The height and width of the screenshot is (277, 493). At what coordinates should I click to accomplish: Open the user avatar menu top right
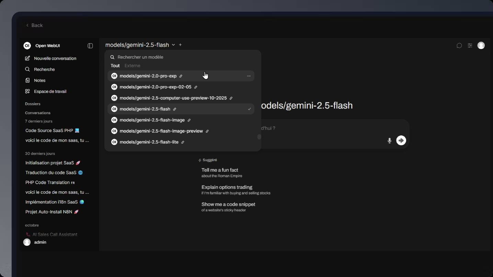[481, 46]
